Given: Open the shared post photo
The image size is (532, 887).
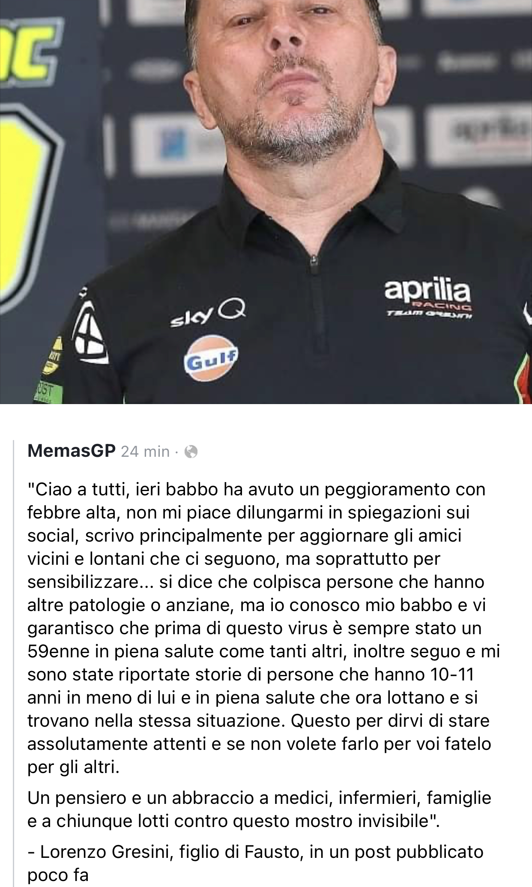Looking at the screenshot, I should [x=266, y=202].
